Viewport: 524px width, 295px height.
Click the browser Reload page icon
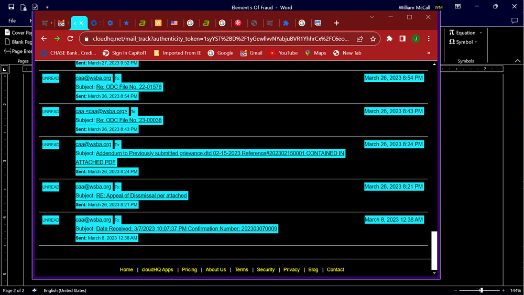tap(70, 39)
